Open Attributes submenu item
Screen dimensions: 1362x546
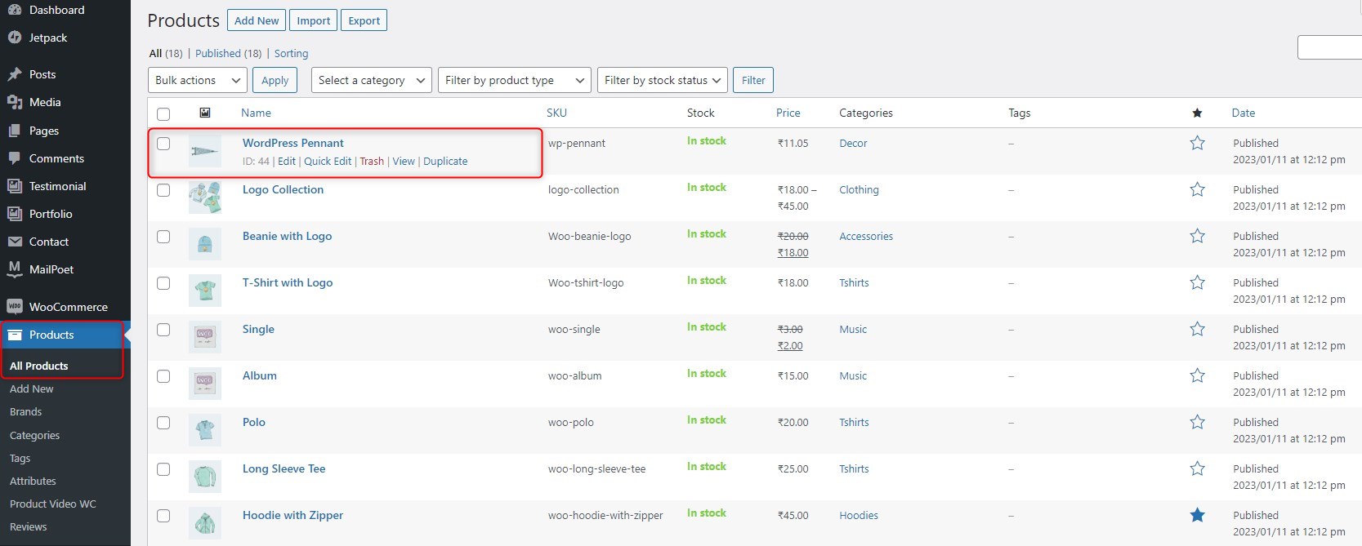point(33,481)
